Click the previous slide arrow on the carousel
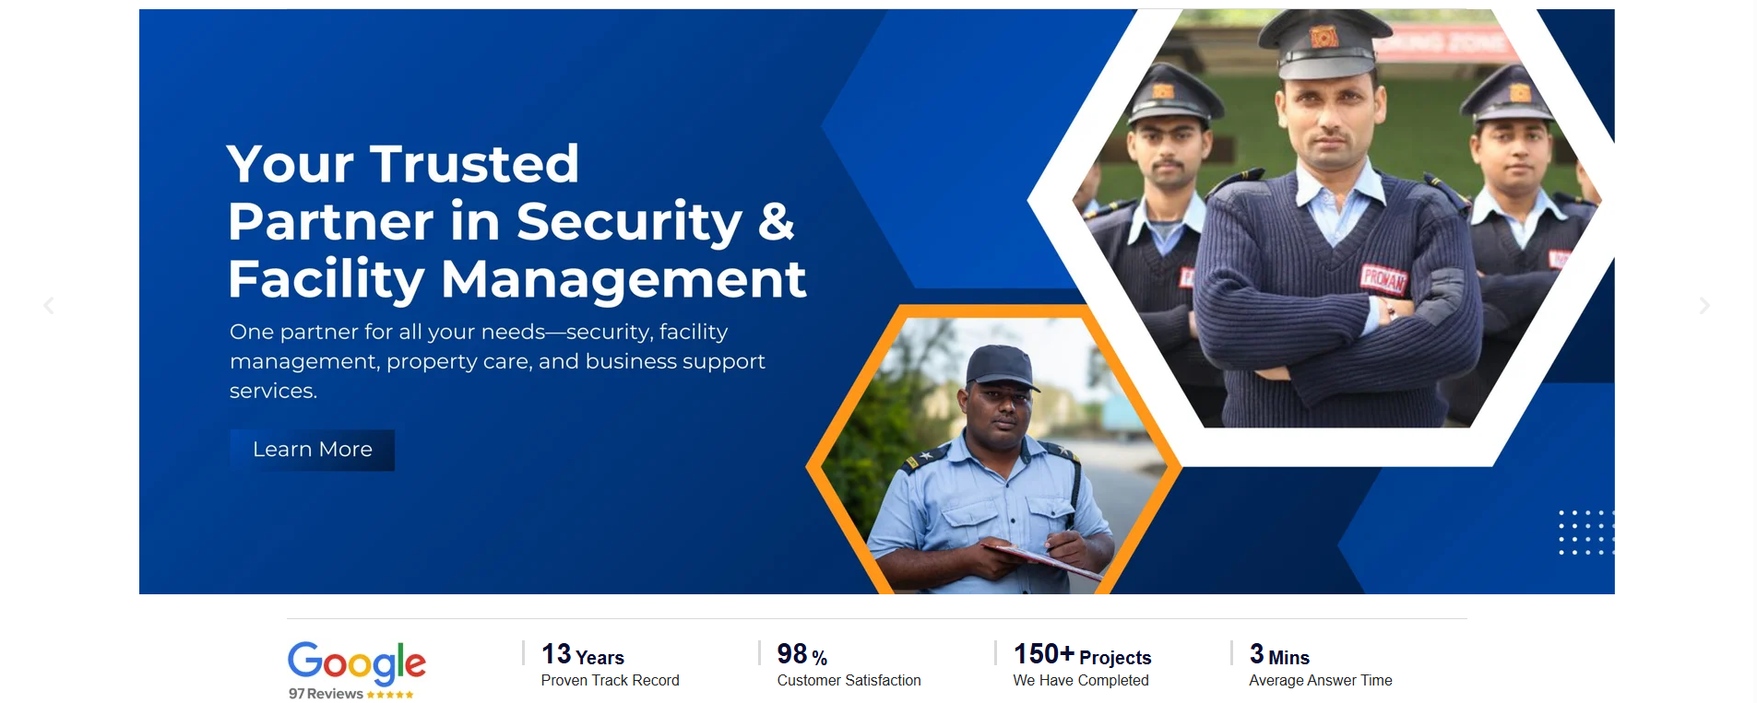Screen dimensions: 1757x703 coord(49,305)
